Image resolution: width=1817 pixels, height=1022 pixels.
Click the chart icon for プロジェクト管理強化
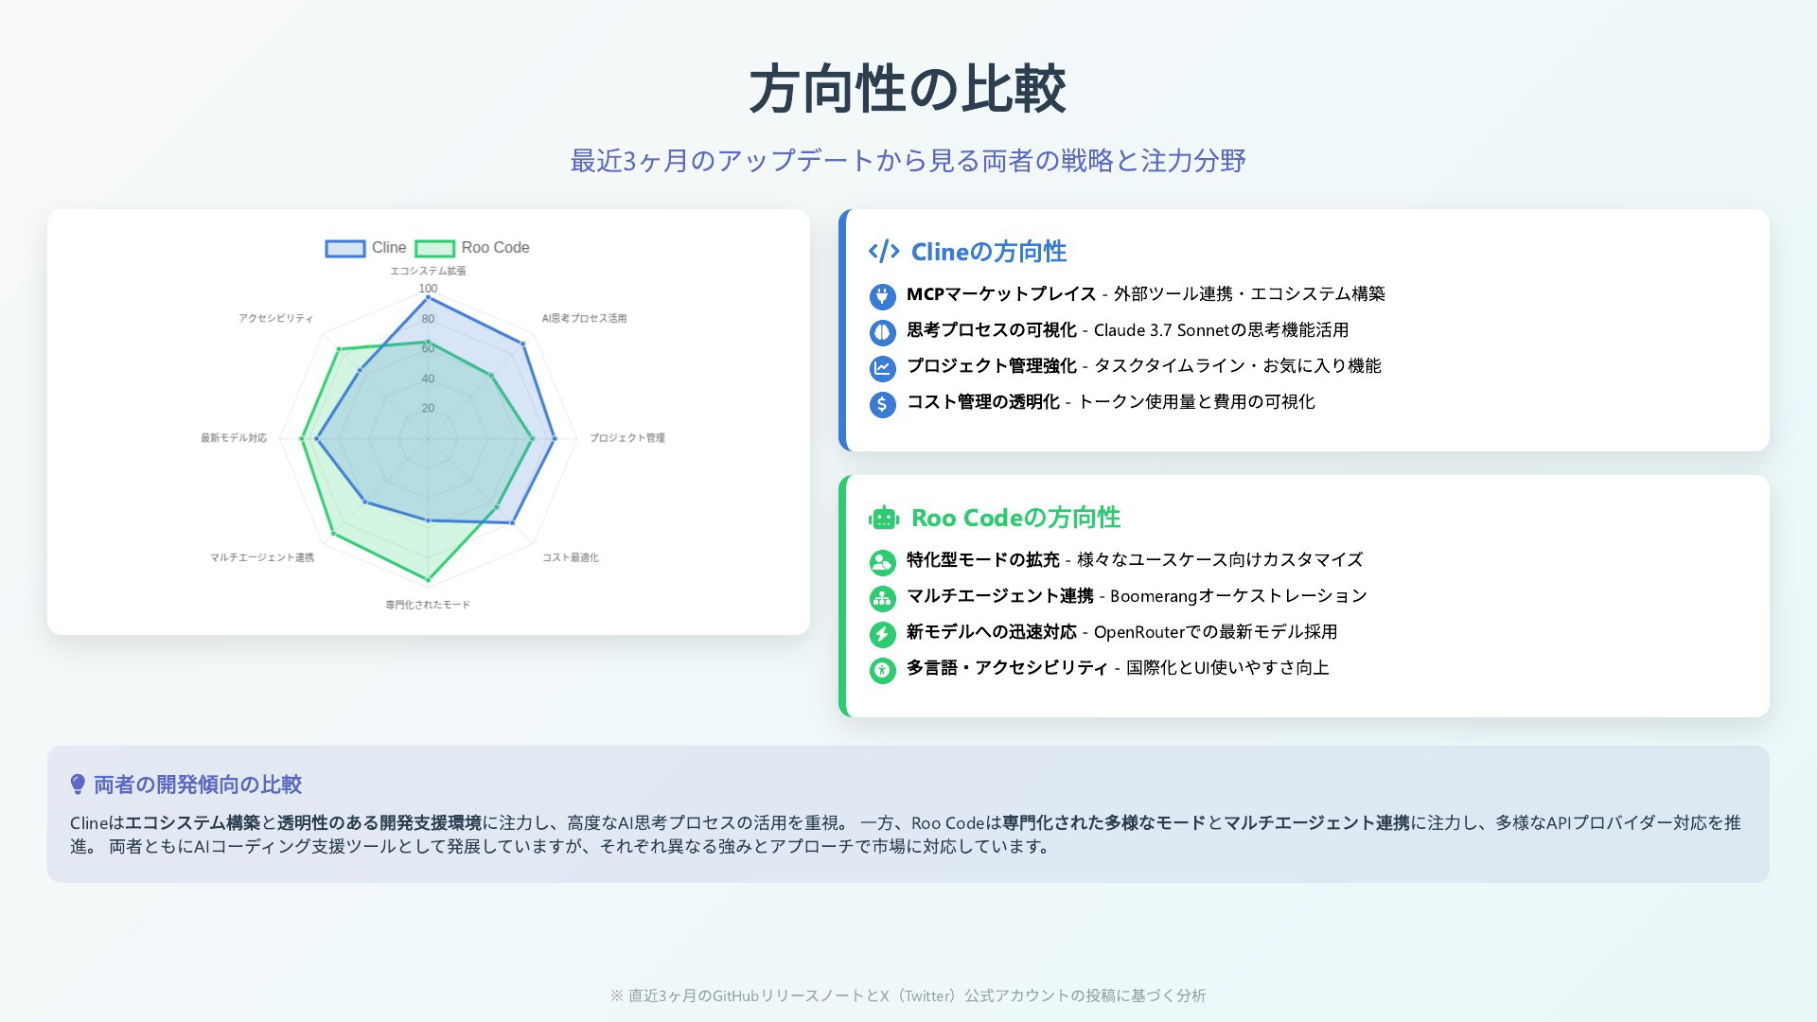882,368
